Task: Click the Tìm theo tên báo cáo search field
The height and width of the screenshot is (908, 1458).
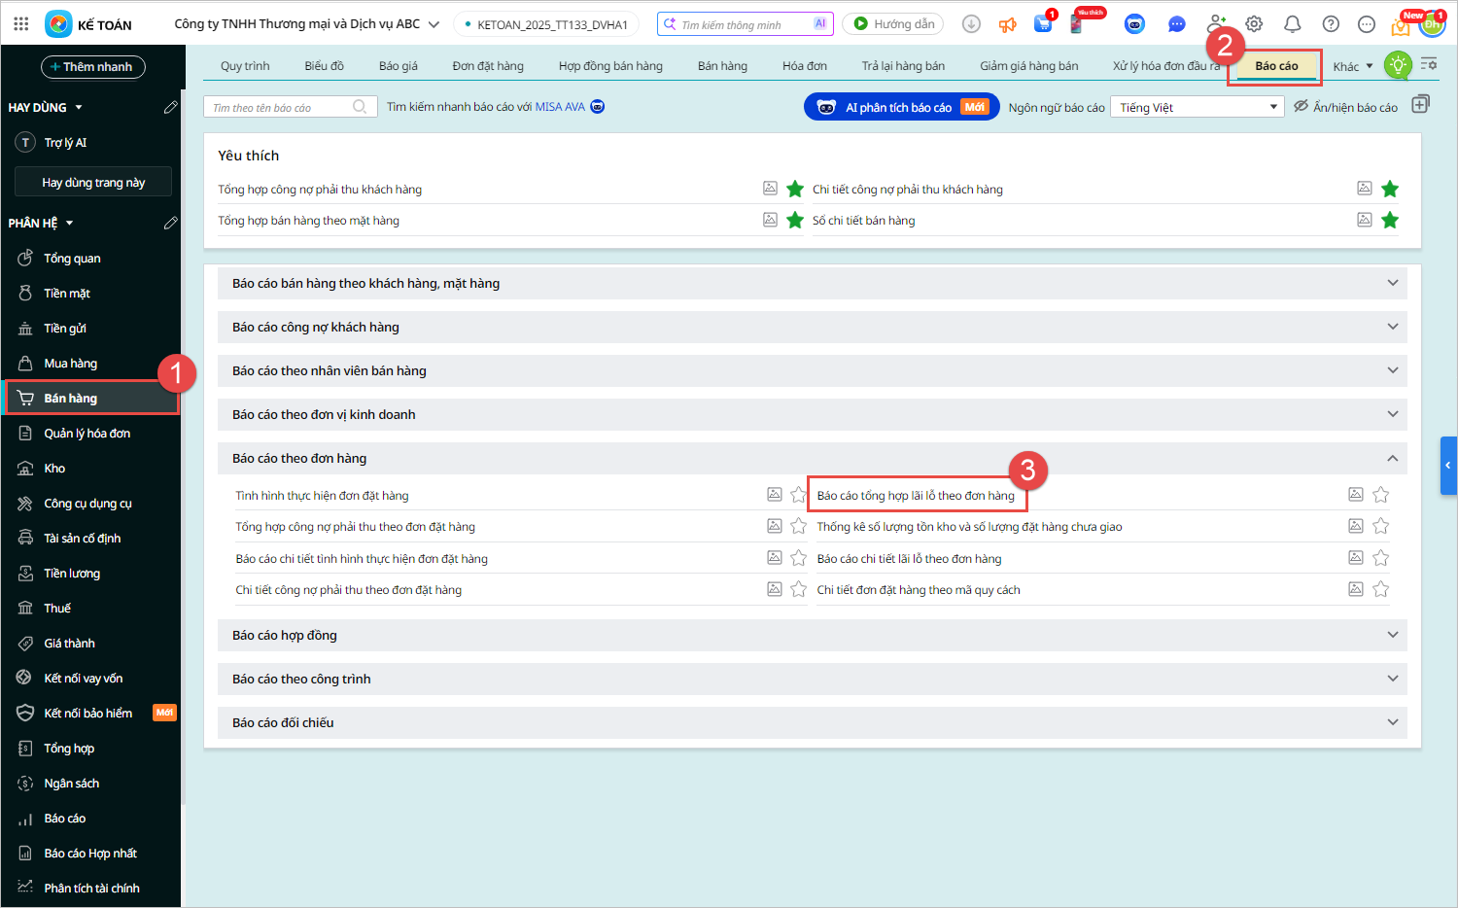Action: point(280,107)
